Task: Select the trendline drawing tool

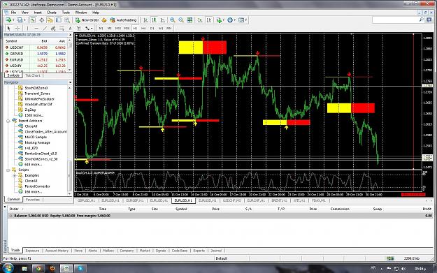Action: (x=45, y=28)
